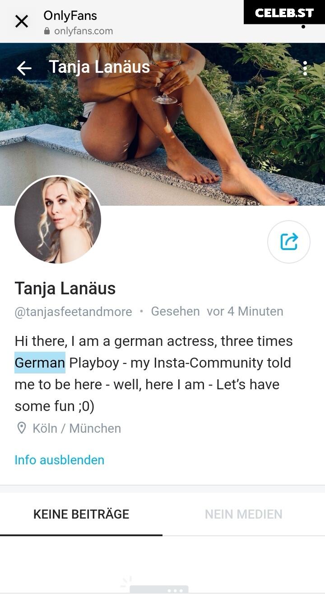The height and width of the screenshot is (595, 325).
Task: Click the share profile icon button
Action: (x=289, y=241)
